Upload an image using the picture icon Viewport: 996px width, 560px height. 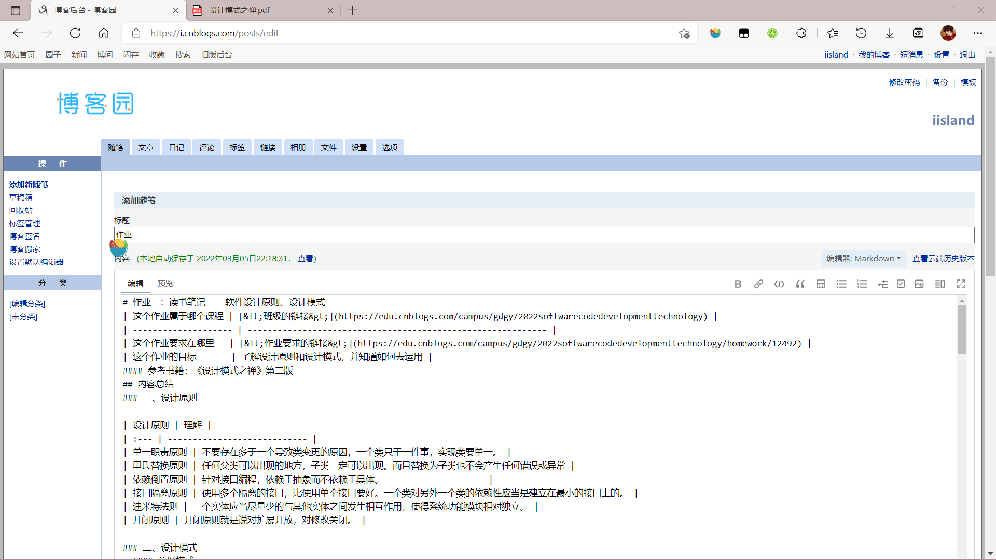919,284
